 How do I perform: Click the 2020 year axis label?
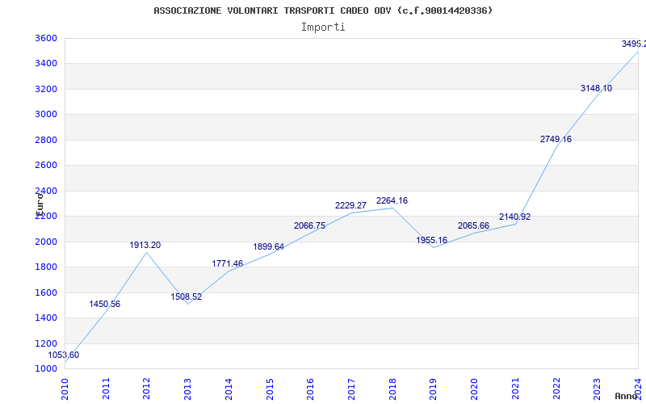coord(475,389)
